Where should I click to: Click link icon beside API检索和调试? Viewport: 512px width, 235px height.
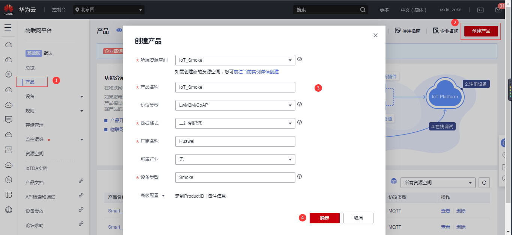(81, 195)
